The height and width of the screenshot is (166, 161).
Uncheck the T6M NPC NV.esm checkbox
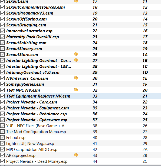(2, 90)
